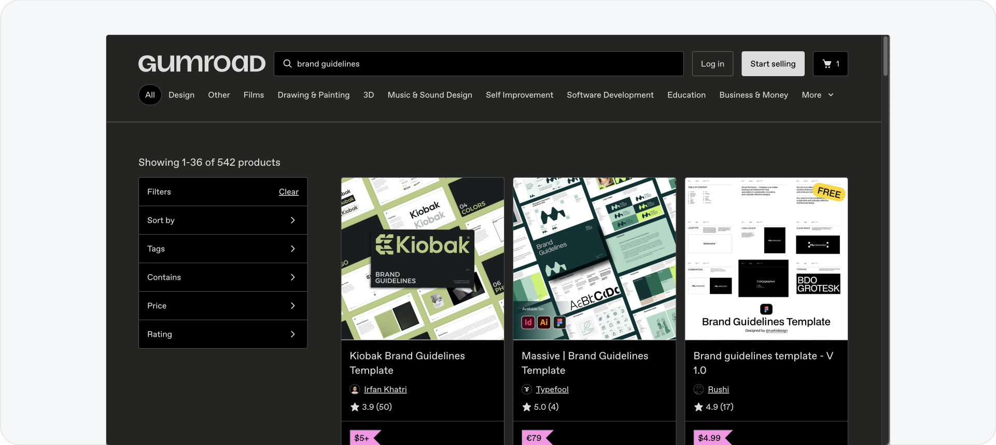Click the Start selling button
Screen dimensions: 996x445
[x=773, y=64]
